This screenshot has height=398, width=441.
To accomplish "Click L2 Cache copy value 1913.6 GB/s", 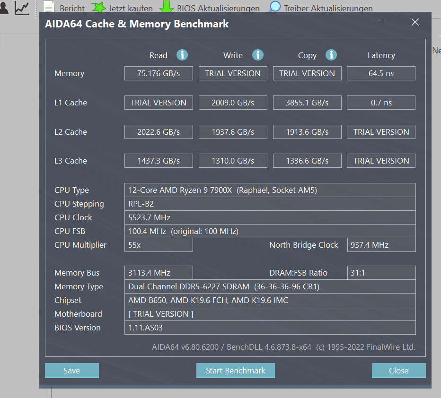I will 307,132.
